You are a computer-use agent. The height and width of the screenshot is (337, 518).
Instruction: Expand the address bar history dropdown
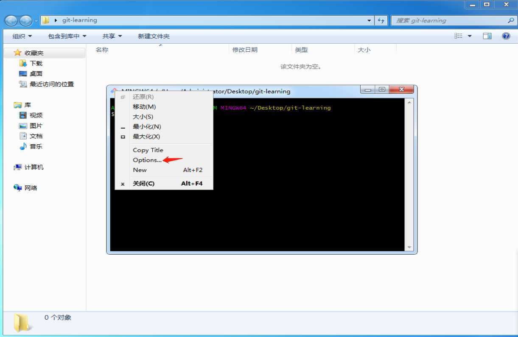coord(369,20)
